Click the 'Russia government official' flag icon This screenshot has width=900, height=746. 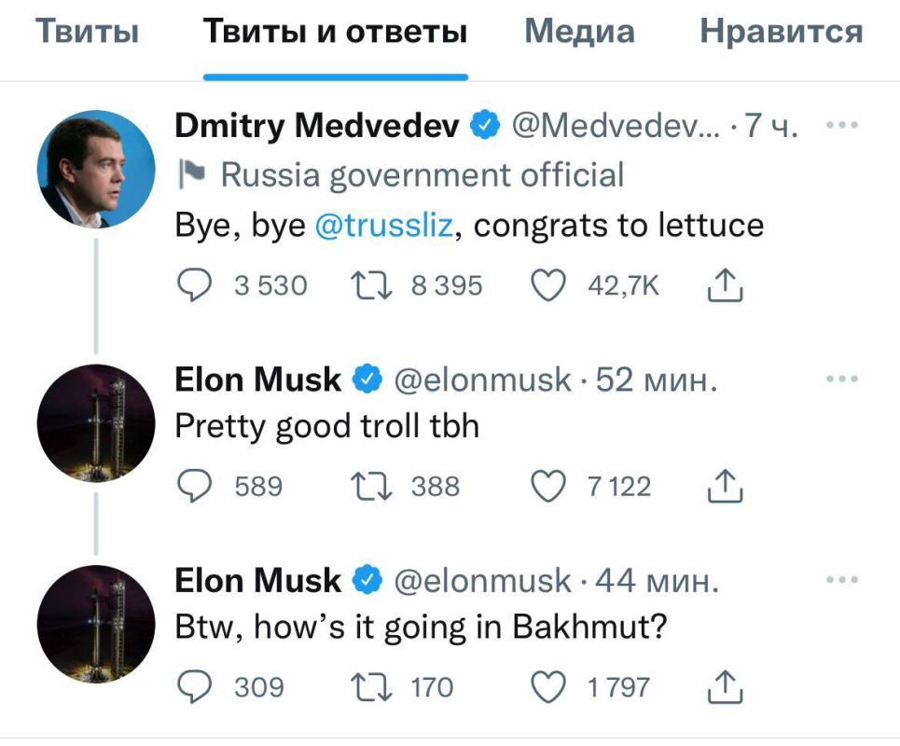[x=193, y=172]
